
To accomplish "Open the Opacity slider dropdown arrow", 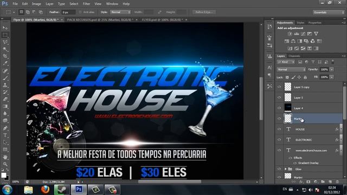I will [x=332, y=69].
